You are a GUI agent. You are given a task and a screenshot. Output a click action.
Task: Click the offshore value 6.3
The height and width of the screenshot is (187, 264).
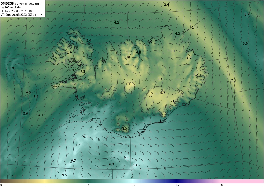(111, 164)
